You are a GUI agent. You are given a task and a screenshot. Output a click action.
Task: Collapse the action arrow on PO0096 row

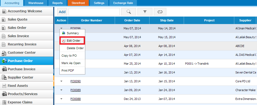click(x=62, y=28)
